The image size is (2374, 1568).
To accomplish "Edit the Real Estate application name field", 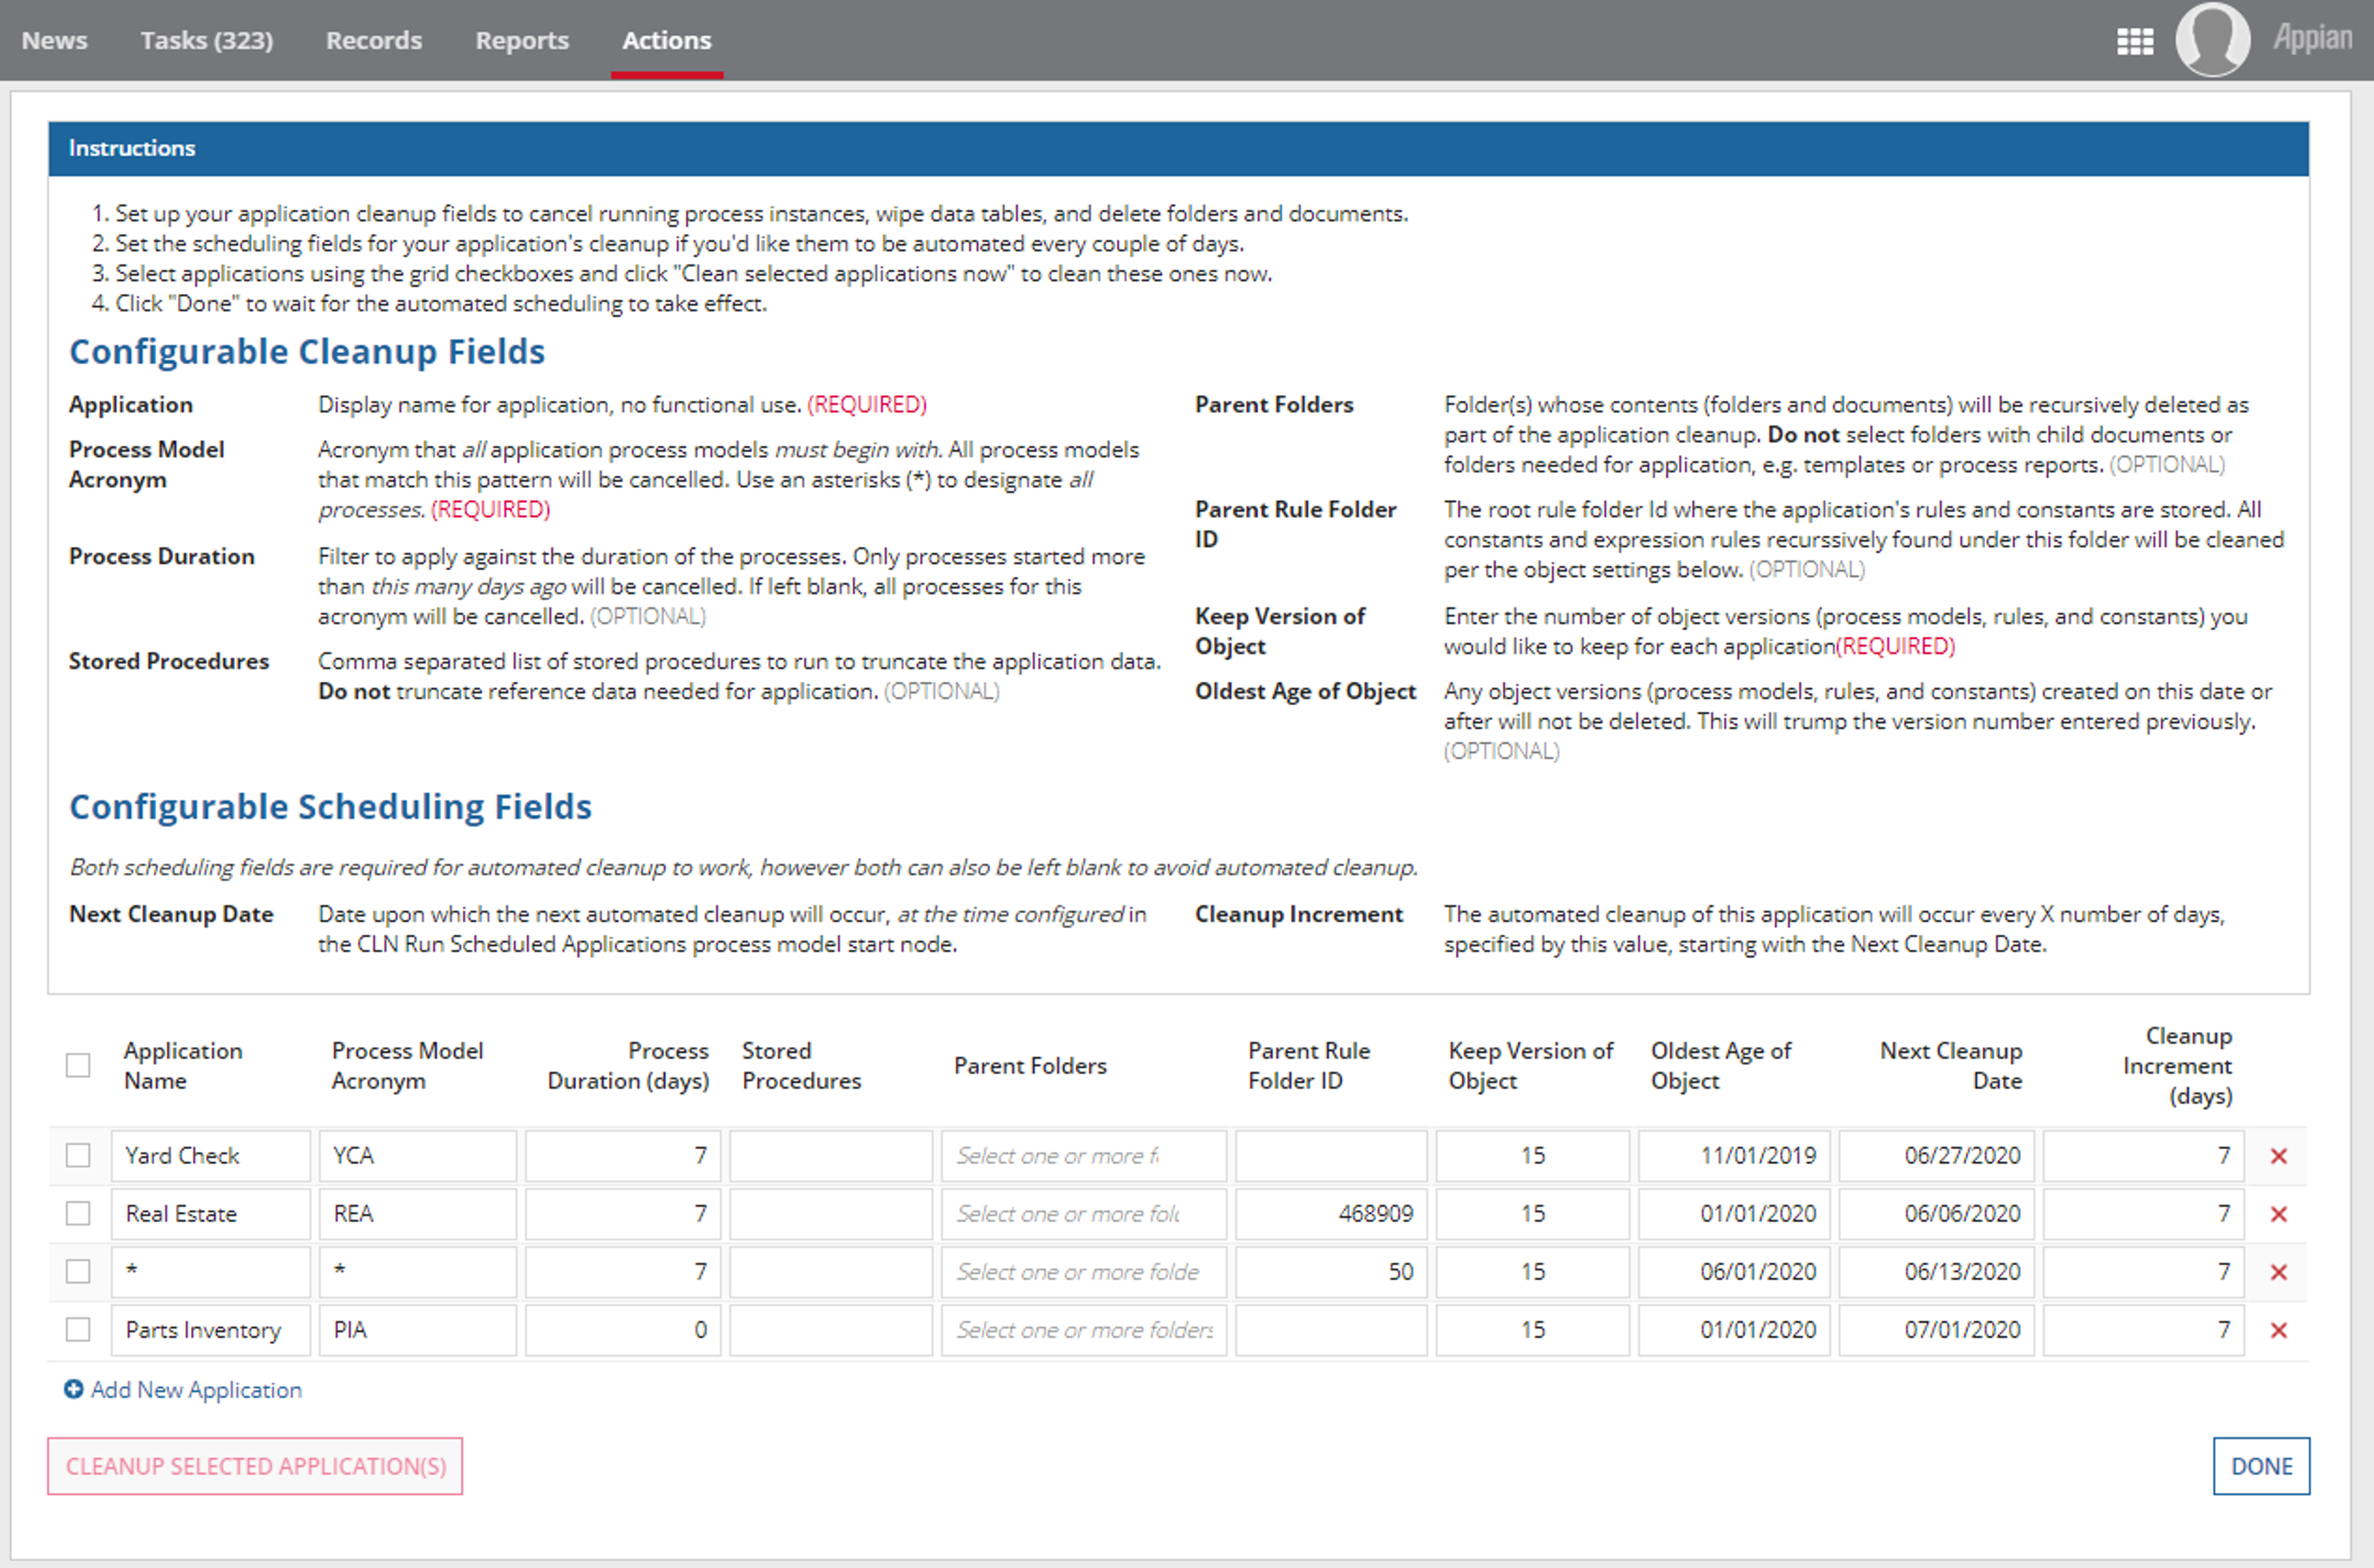I will point(211,1214).
